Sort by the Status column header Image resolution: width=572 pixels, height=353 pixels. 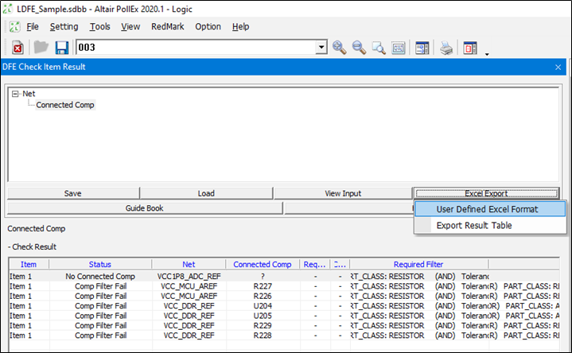(x=99, y=264)
